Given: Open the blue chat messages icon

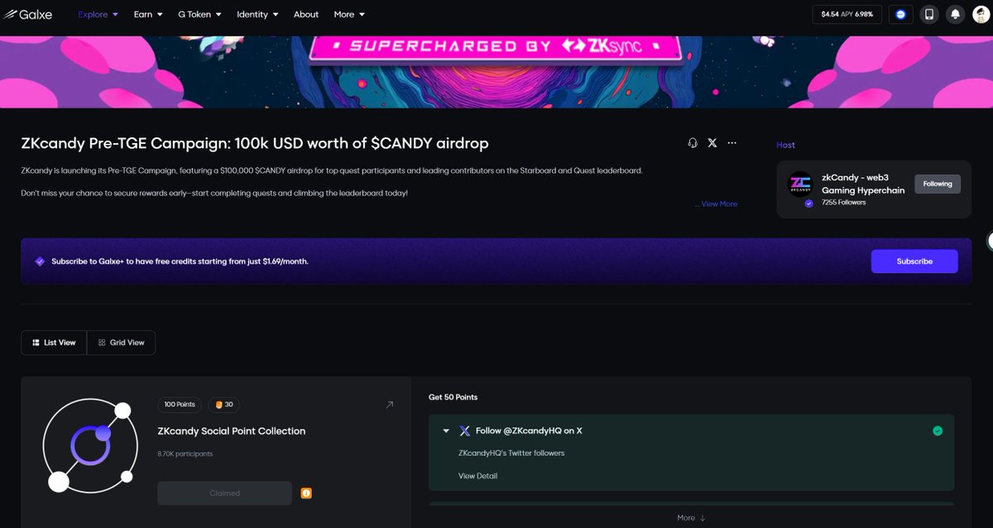Looking at the screenshot, I should (x=900, y=14).
